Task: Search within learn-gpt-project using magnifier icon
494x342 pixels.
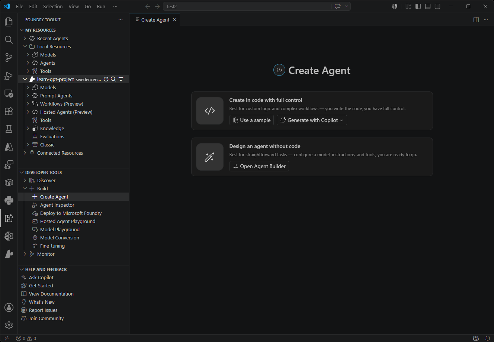Action: (x=113, y=79)
